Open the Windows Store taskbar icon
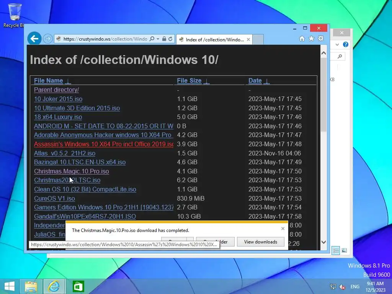The height and width of the screenshot is (294, 392). (x=78, y=286)
